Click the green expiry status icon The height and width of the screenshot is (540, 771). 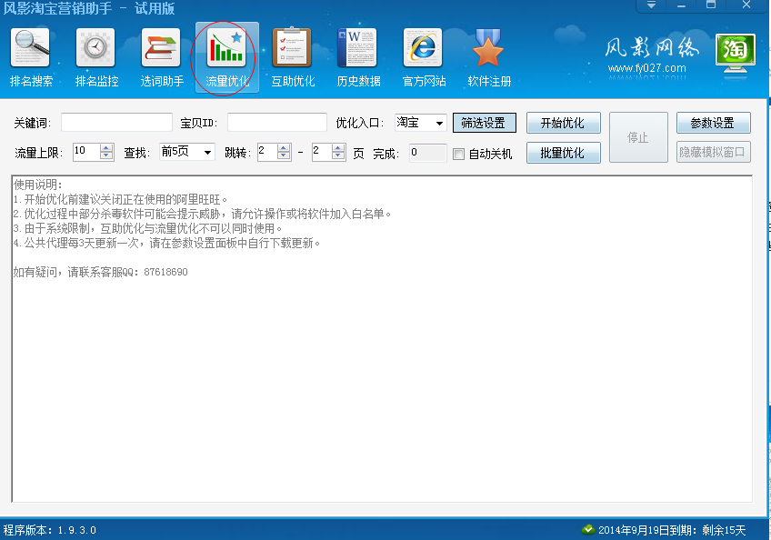point(587,530)
